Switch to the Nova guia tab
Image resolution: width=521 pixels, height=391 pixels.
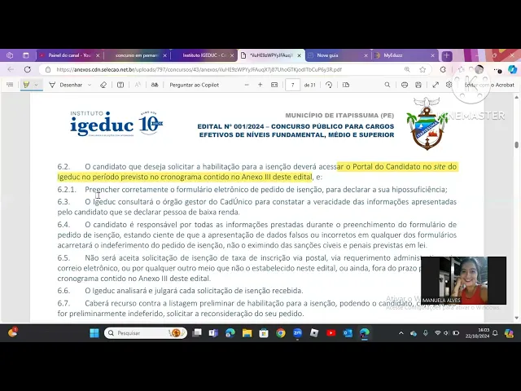pos(334,55)
